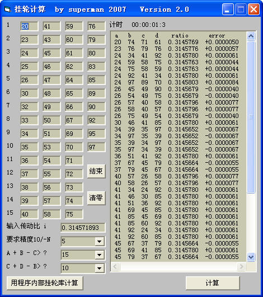The height and width of the screenshot is (297, 263).
Task: Close the 挂轮计算 window
Action: pos(253,9)
